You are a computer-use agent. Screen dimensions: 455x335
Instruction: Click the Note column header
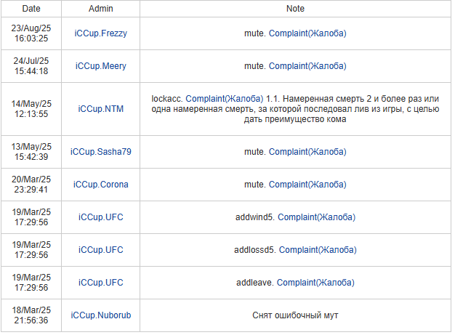point(295,9)
